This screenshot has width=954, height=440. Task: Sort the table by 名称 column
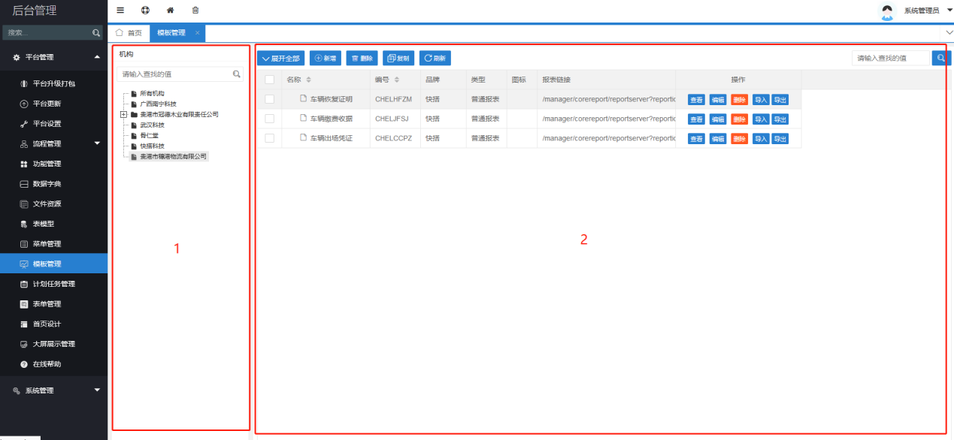308,80
